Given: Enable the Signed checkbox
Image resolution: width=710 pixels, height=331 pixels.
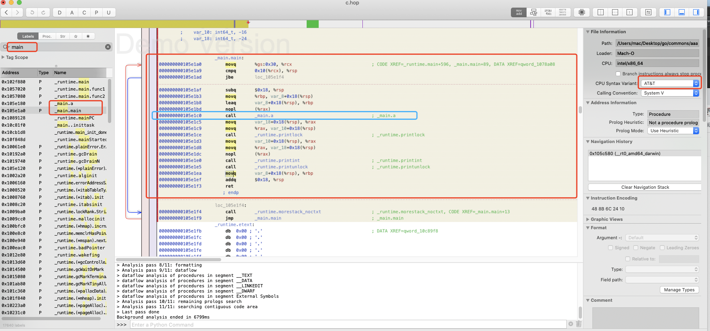Looking at the screenshot, I should pos(610,248).
